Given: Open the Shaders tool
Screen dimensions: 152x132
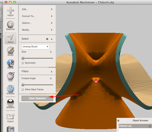Looking at the screenshot, I should click(x=10, y=104).
